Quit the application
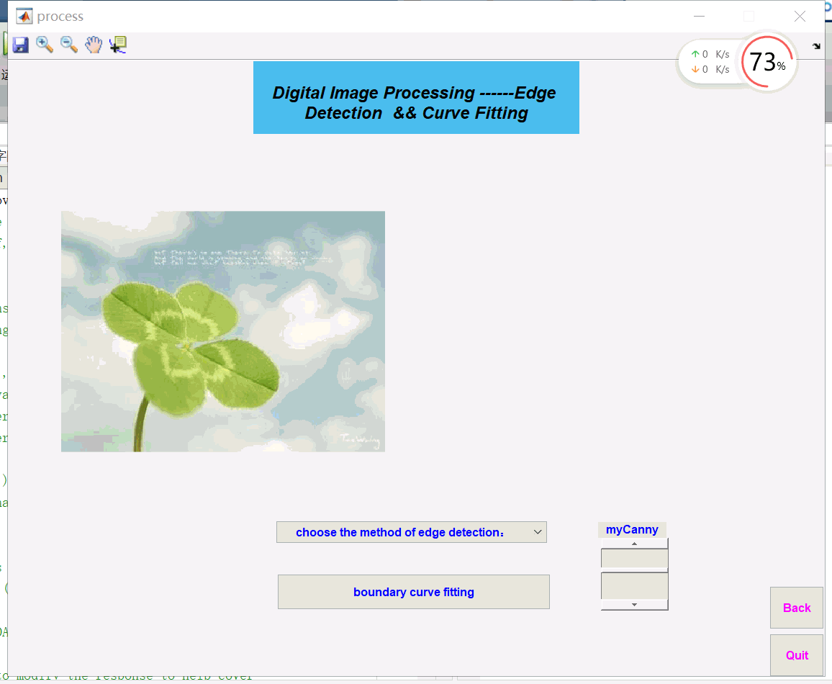 [797, 655]
